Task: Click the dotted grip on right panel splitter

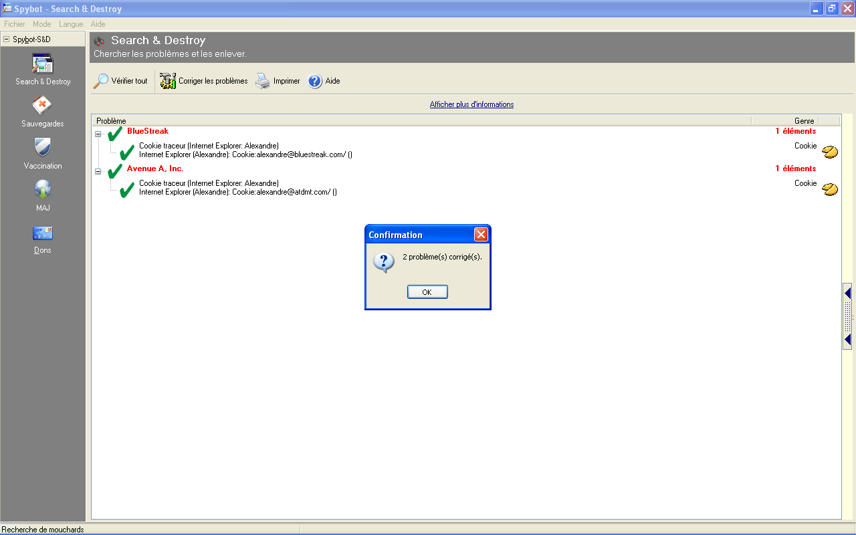Action: [847, 316]
